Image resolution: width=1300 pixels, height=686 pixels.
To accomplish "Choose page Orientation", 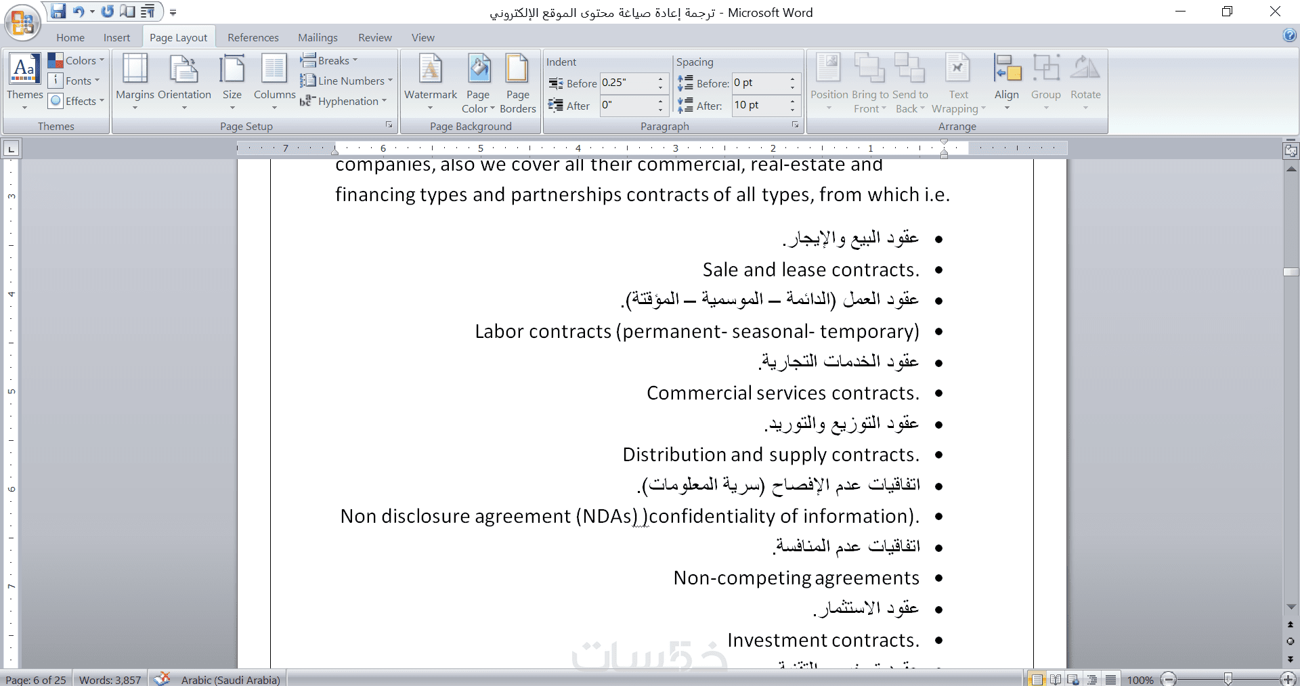I will (x=184, y=82).
